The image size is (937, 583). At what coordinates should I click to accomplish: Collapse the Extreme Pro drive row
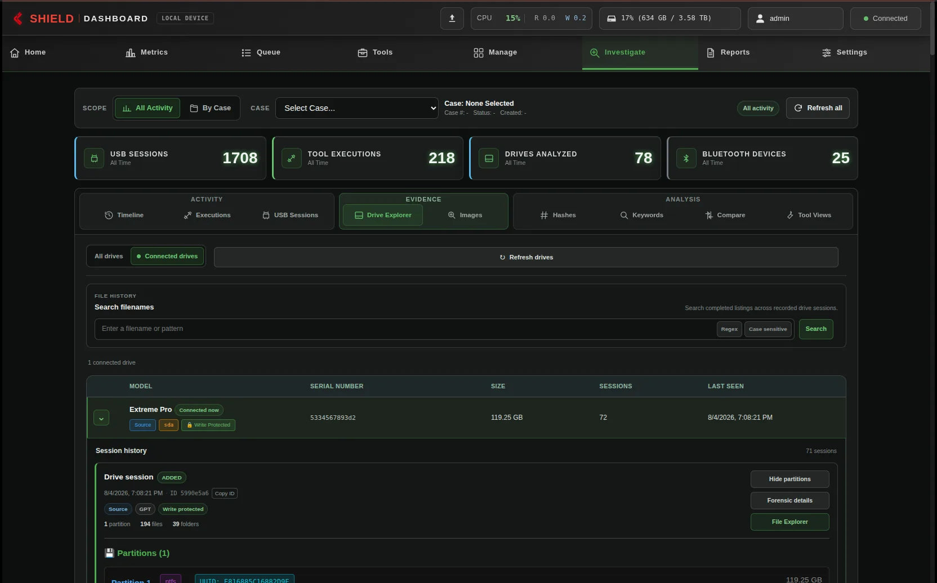click(101, 418)
